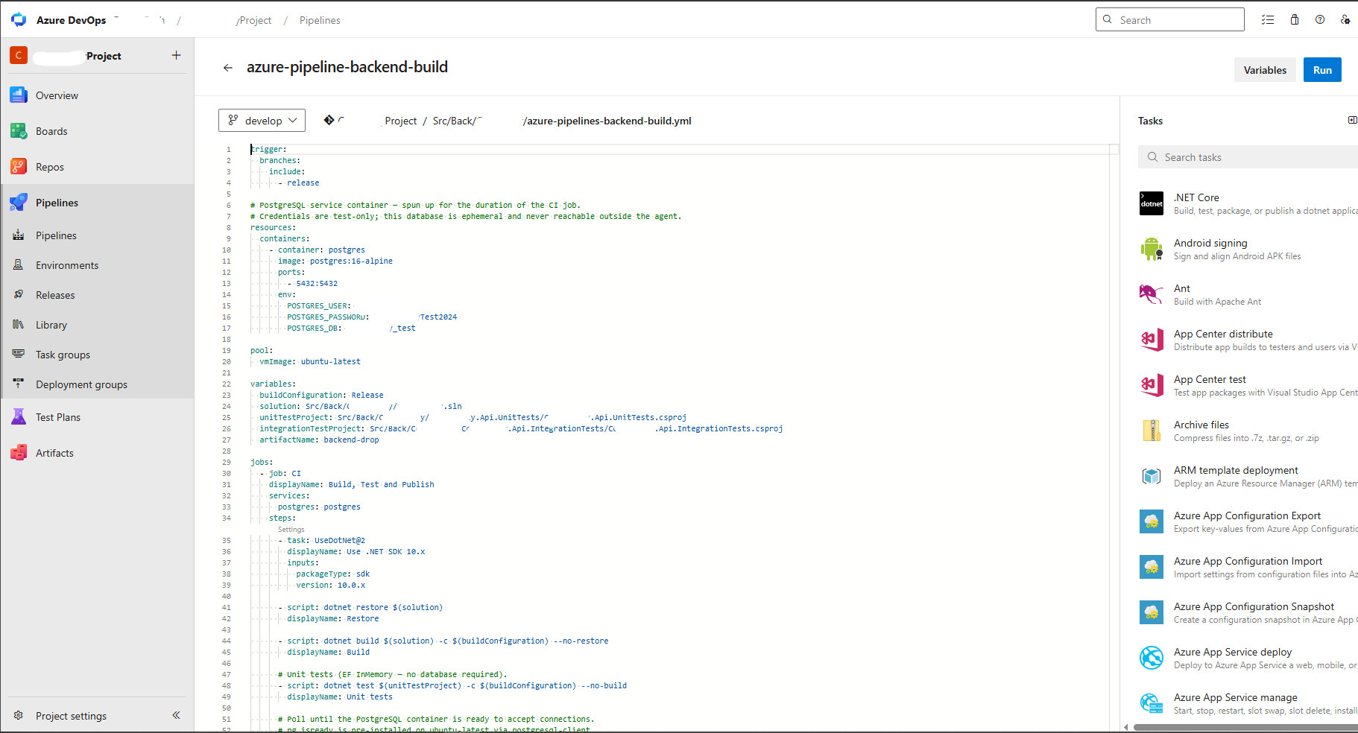Click the Project breadcrumb at top

pyautogui.click(x=255, y=20)
